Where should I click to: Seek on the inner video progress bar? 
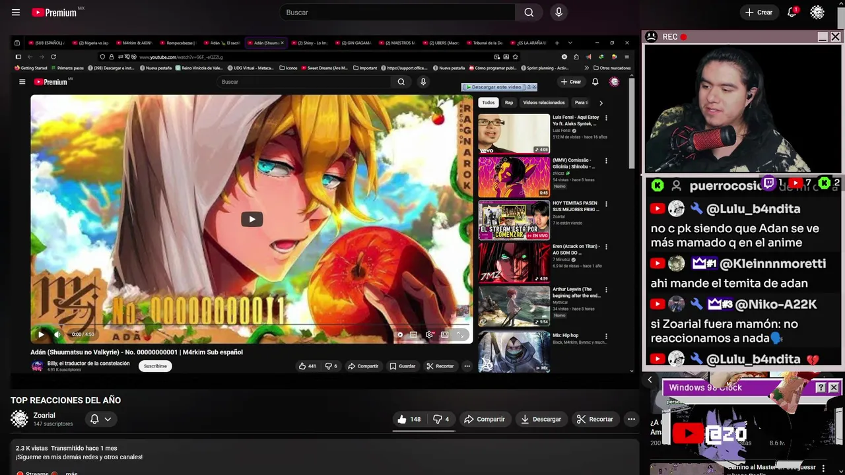pos(252,326)
